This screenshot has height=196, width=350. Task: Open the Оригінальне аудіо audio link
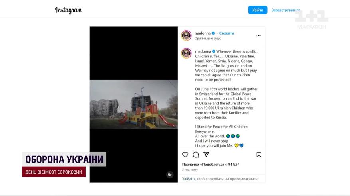[208, 39]
